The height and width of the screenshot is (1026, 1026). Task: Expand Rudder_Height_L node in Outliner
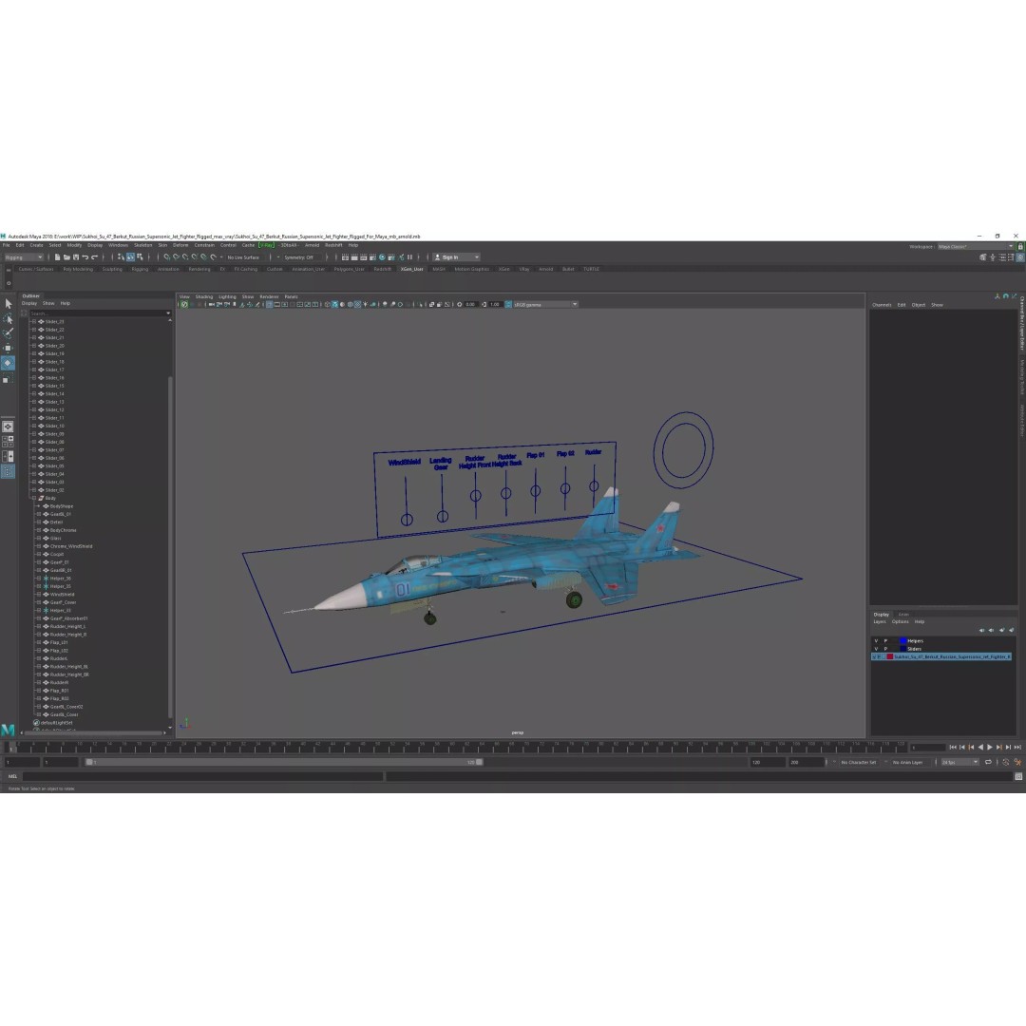pos(39,626)
